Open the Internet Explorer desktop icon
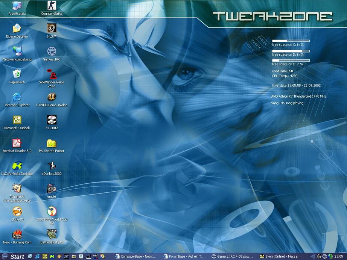 point(17,100)
